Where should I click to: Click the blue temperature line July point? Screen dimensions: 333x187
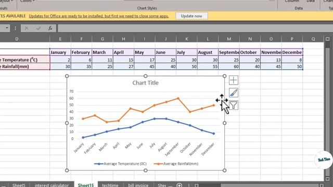[x=155, y=119]
